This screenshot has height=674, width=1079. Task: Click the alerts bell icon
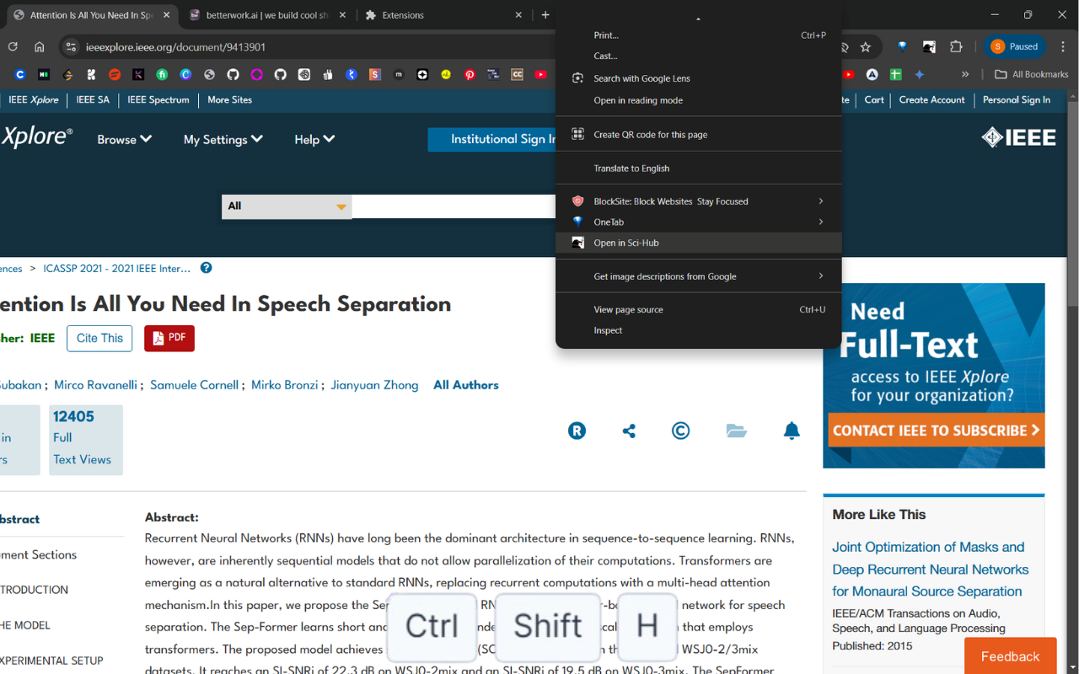click(792, 431)
